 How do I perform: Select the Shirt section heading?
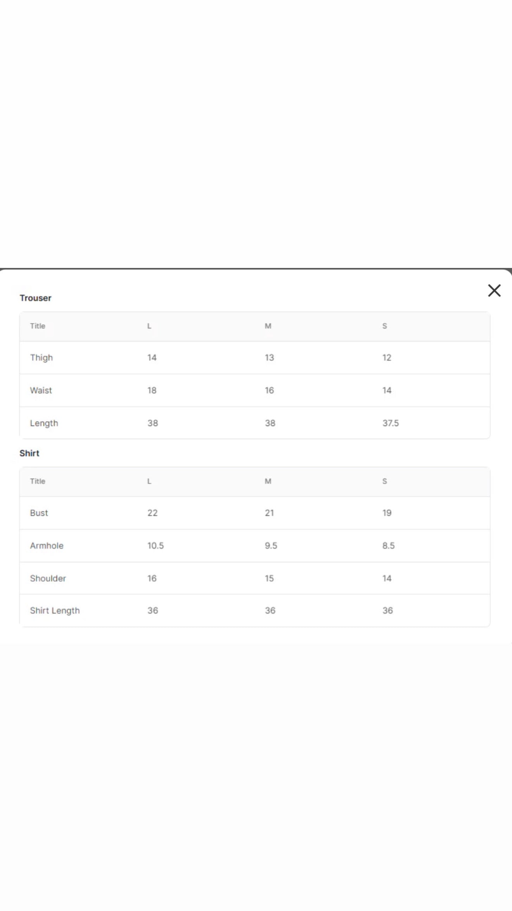tap(29, 453)
